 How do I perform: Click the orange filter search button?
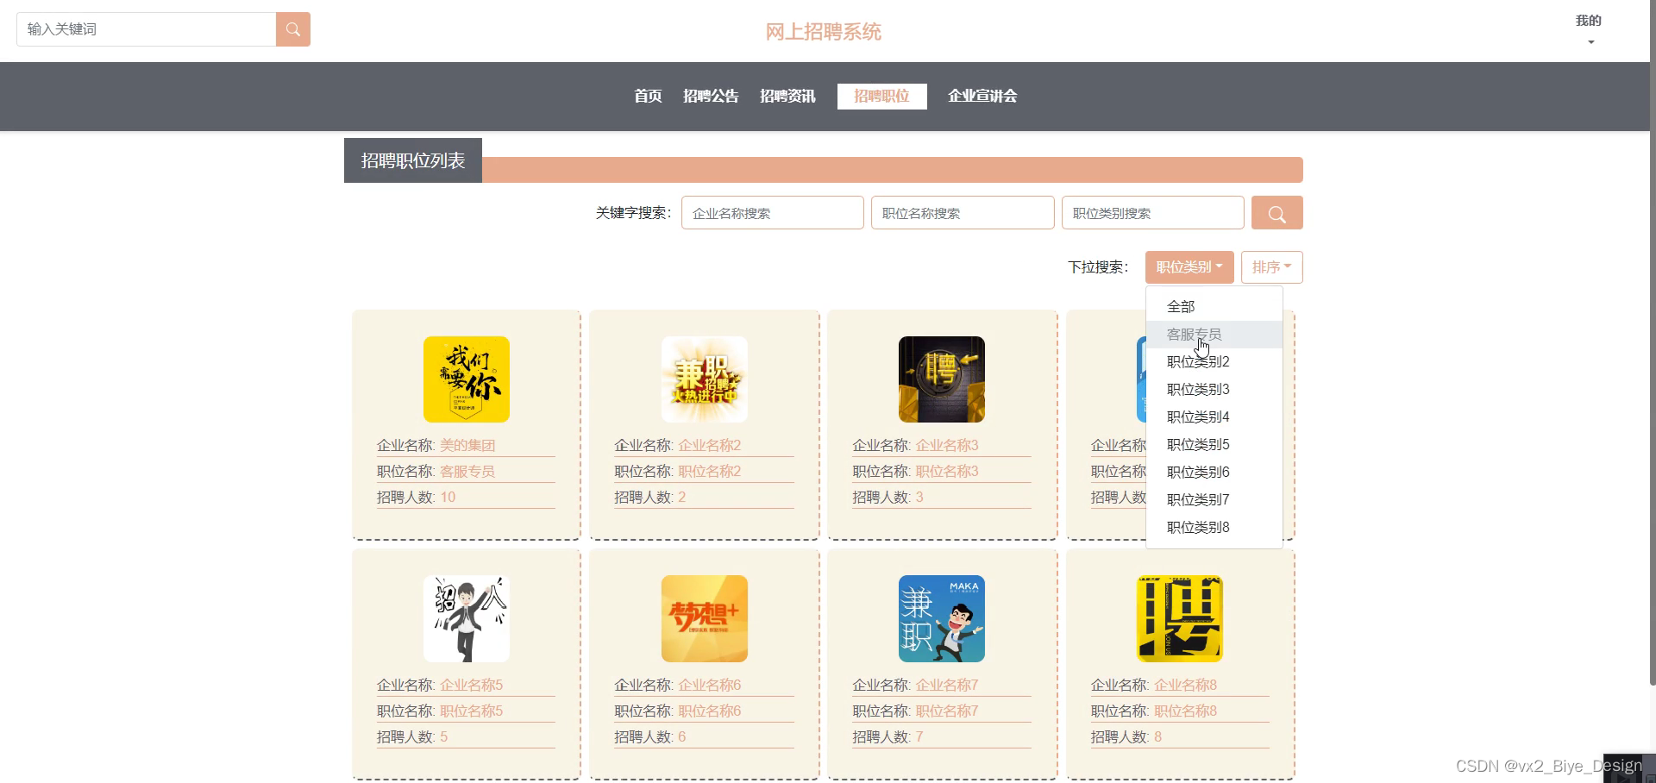tap(1276, 213)
